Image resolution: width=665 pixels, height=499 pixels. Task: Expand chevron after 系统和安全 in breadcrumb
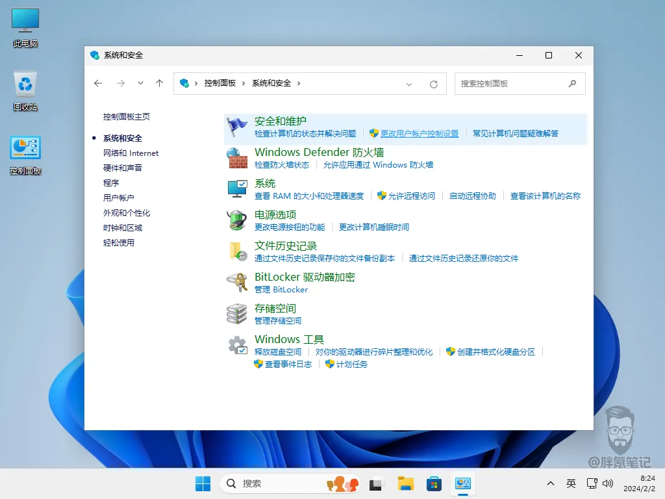tap(299, 83)
